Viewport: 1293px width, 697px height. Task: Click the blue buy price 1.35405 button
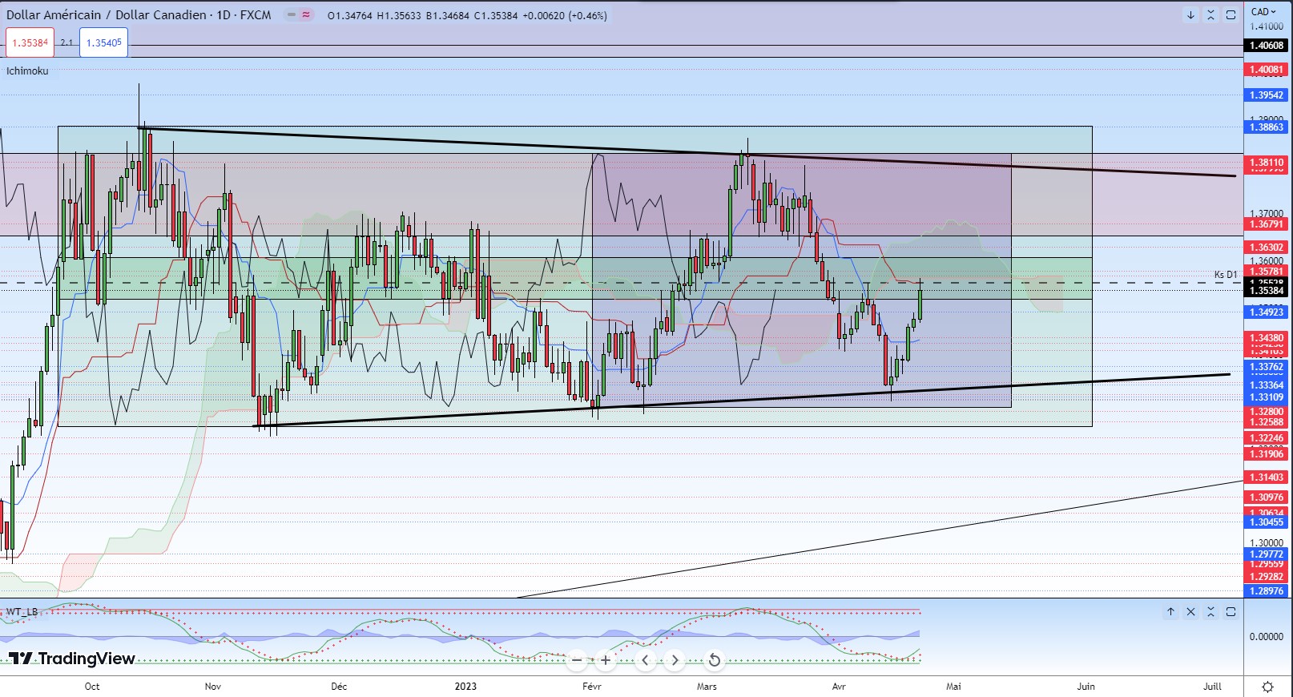tap(103, 42)
